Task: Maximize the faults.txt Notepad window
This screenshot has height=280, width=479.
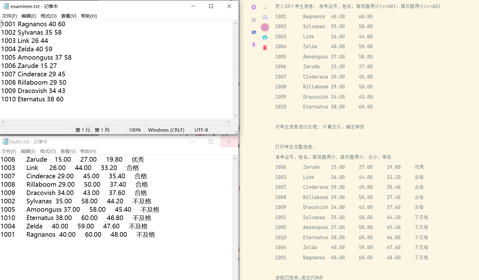Action: (x=211, y=142)
